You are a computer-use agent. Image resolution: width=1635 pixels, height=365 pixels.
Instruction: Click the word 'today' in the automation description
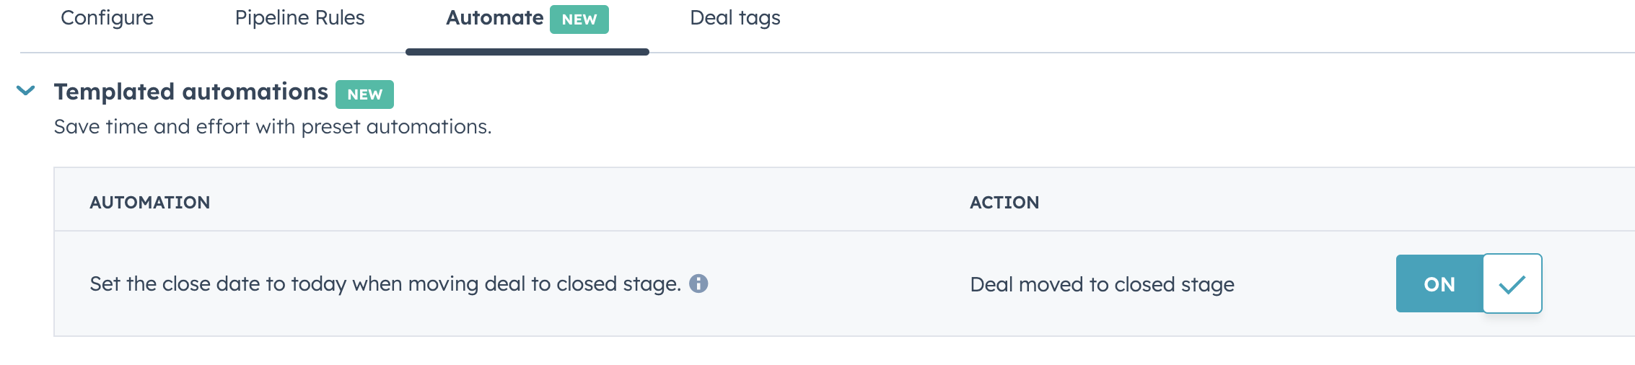point(318,284)
